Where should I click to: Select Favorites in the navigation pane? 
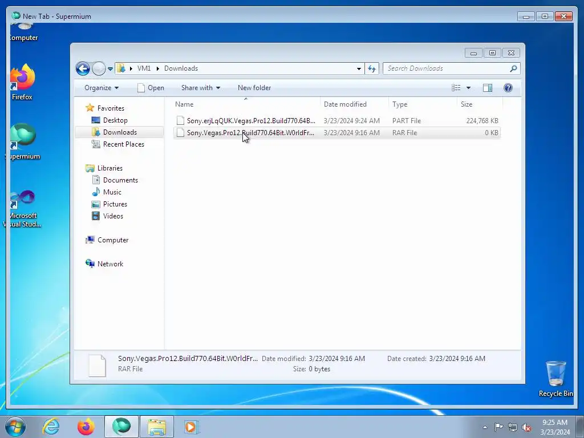tap(111, 108)
